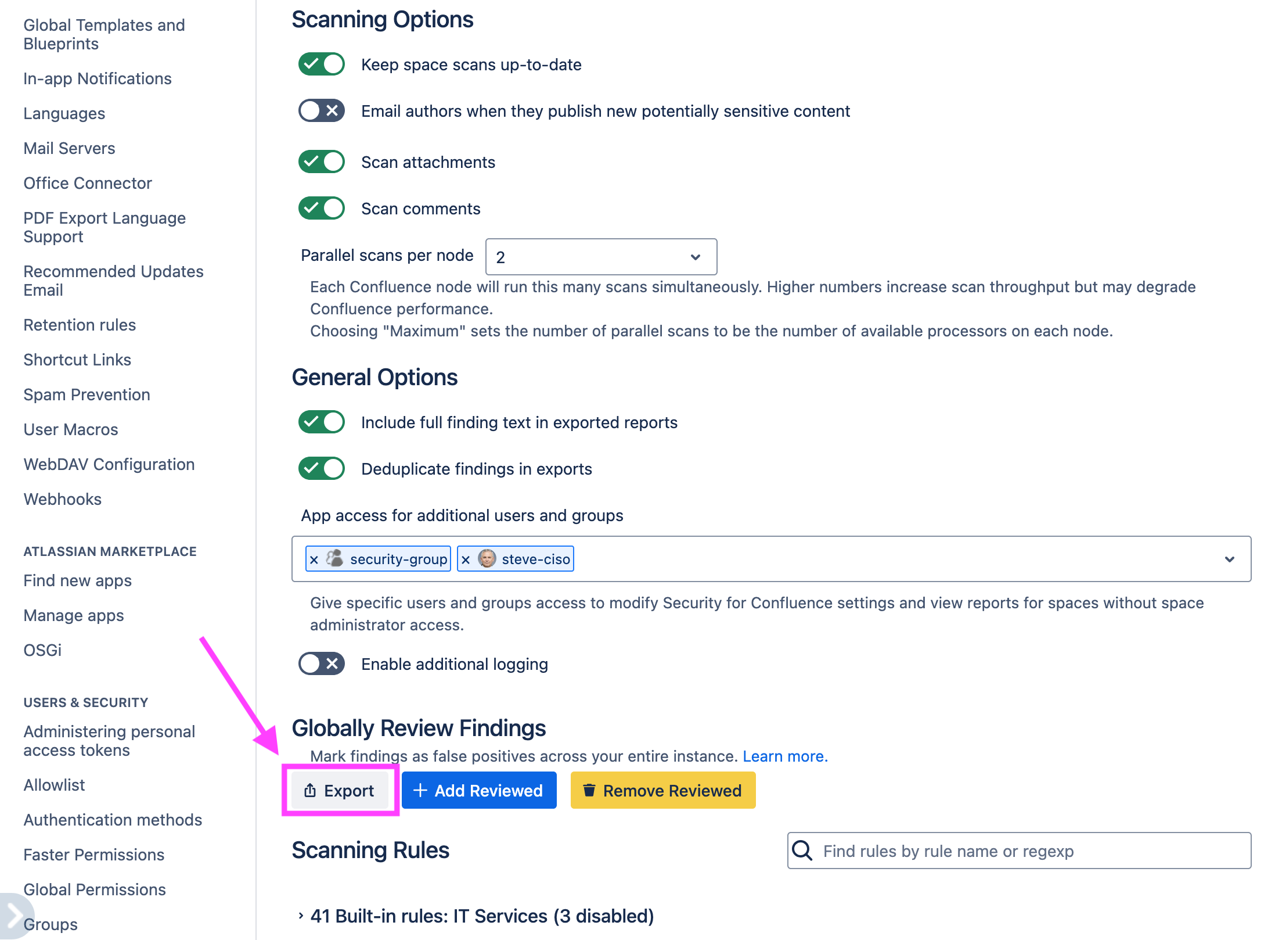This screenshot has height=940, width=1275.
Task: Click the trash icon on Remove Reviewed
Action: pos(589,790)
